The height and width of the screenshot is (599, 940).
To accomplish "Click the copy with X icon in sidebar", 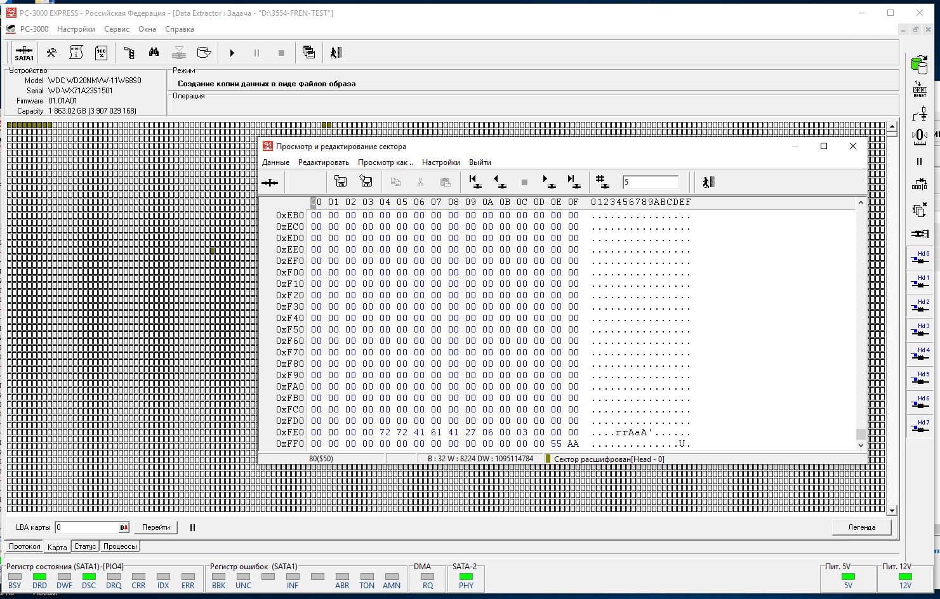I will click(920, 209).
